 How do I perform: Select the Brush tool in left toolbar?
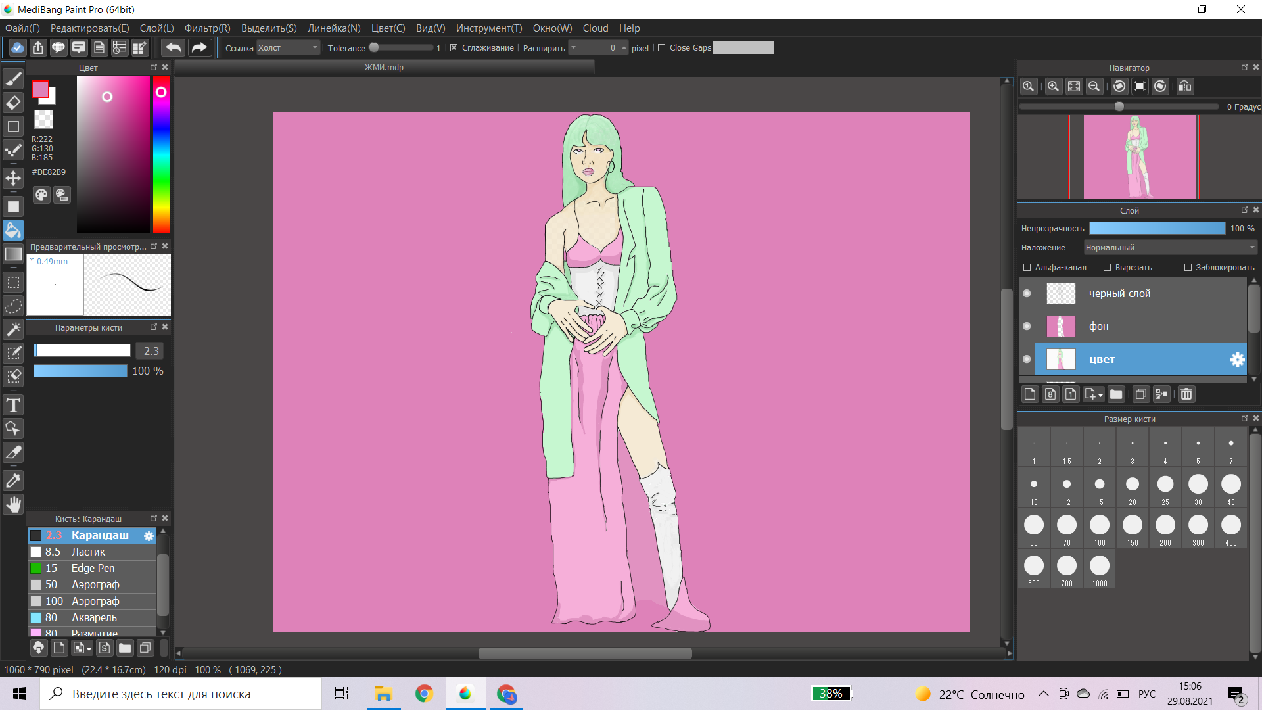(13, 79)
